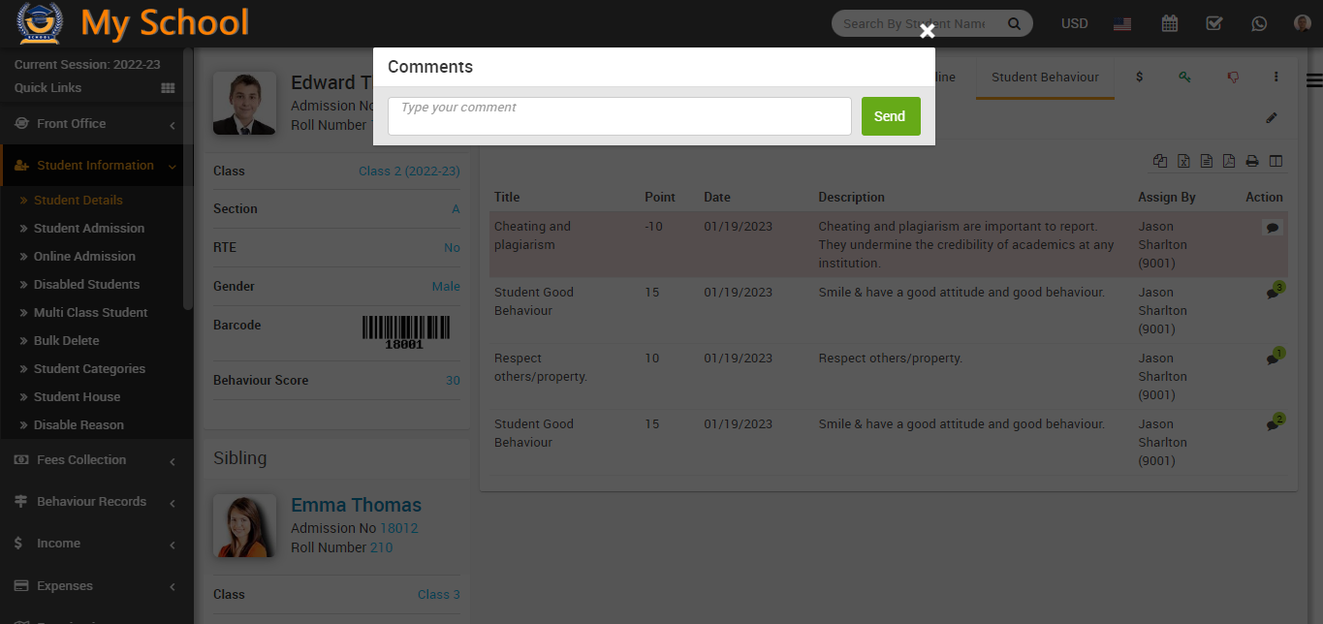Click the US flag language selector
The image size is (1323, 624).
coord(1122,23)
